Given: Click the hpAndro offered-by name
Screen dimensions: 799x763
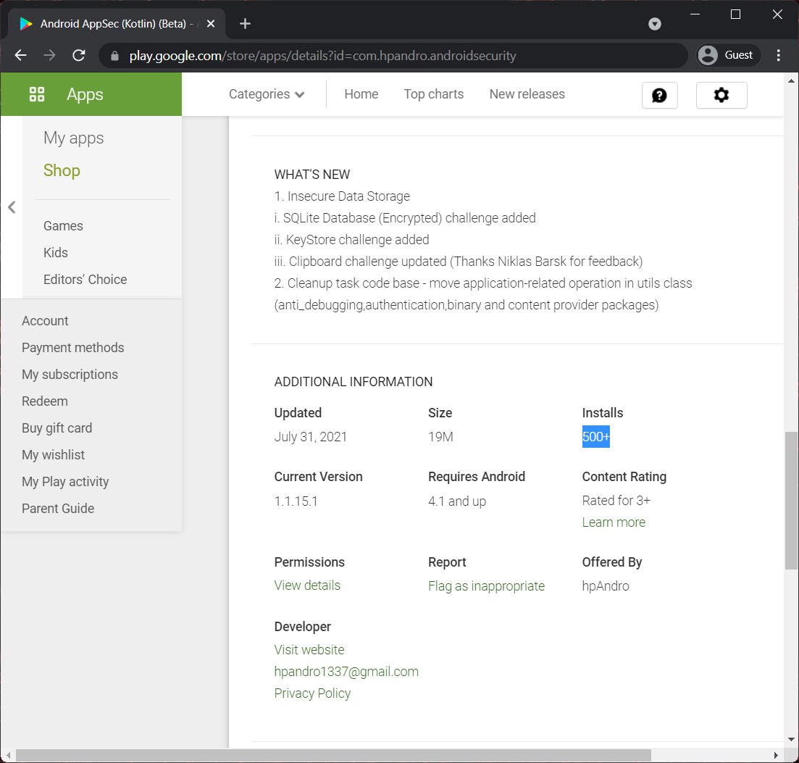Looking at the screenshot, I should click(606, 586).
